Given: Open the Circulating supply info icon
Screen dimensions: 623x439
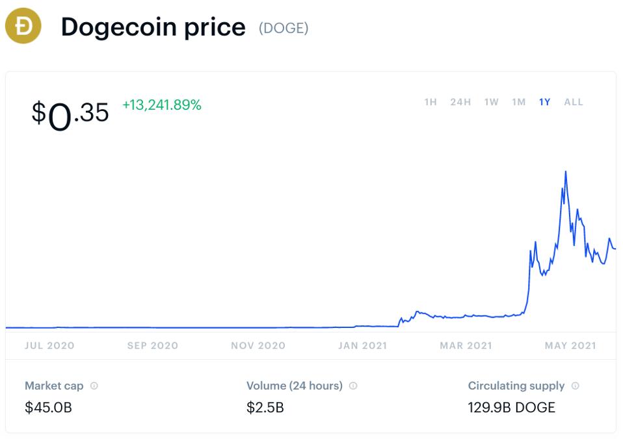Looking at the screenshot, I should pyautogui.click(x=575, y=386).
